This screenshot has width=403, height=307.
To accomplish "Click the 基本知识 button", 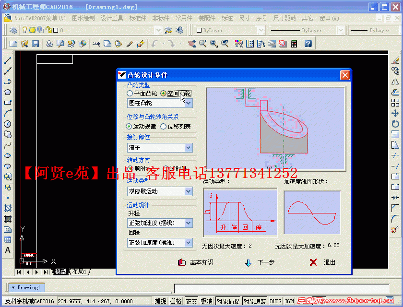I will (194, 262).
